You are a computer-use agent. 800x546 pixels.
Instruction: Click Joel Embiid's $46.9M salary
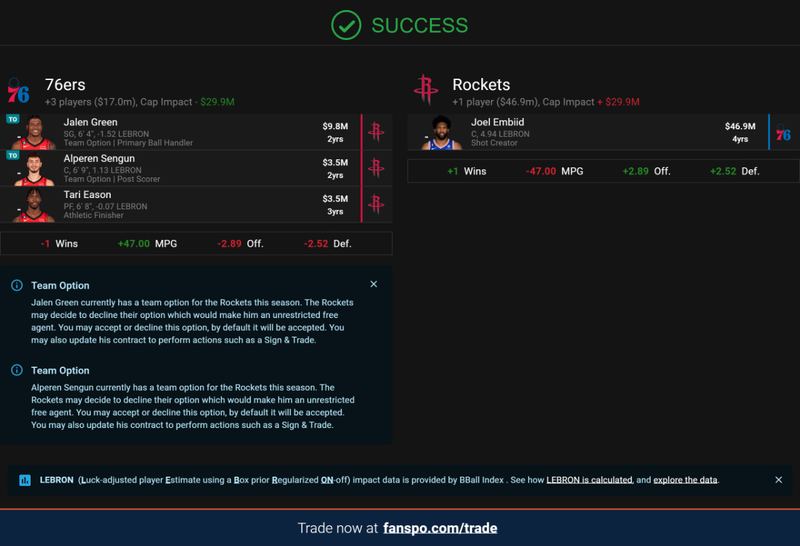coord(740,126)
